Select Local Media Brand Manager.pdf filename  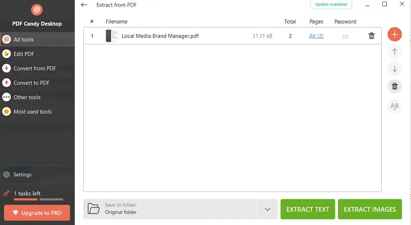point(160,36)
